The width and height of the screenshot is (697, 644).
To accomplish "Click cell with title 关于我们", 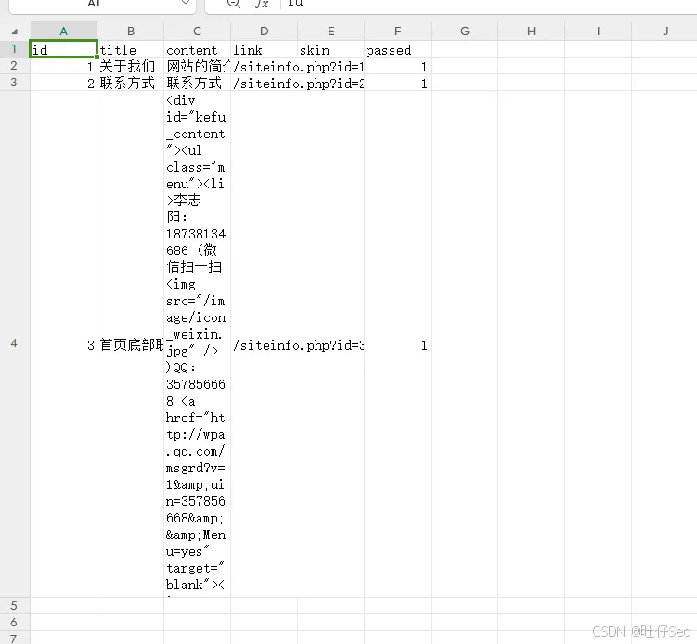I will [x=131, y=66].
